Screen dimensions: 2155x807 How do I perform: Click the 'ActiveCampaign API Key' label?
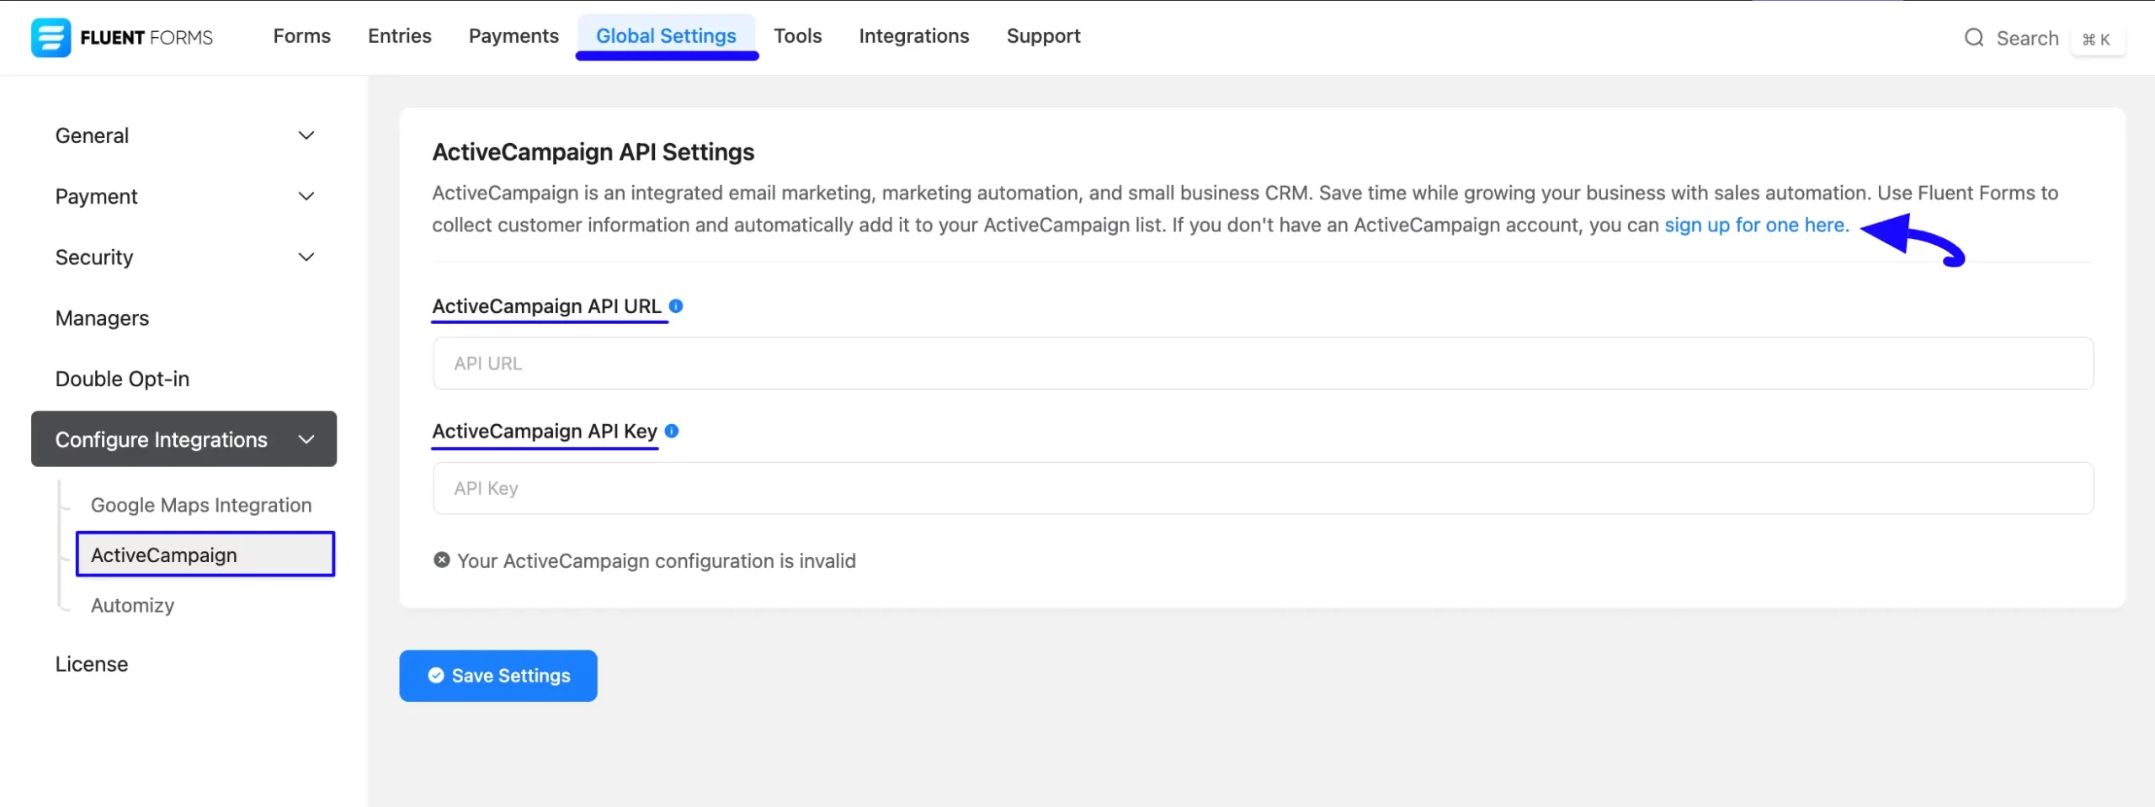(x=545, y=431)
